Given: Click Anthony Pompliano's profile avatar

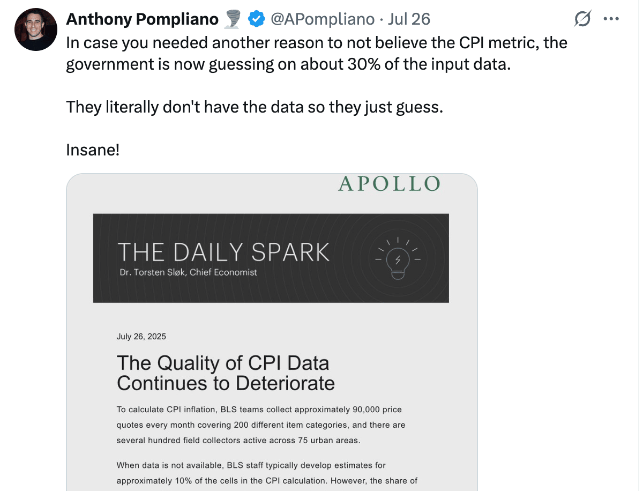Looking at the screenshot, I should click(x=36, y=29).
